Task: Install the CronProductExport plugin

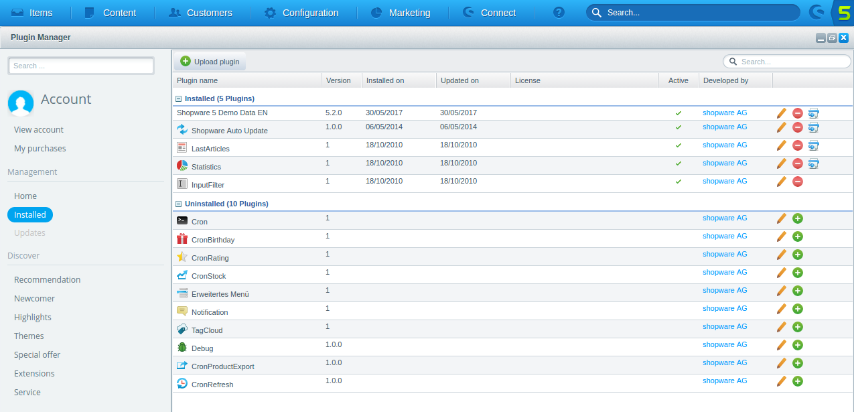Action: pos(798,363)
